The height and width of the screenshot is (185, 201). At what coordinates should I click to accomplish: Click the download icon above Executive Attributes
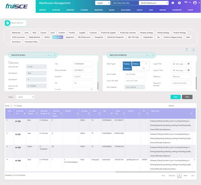(x=194, y=50)
